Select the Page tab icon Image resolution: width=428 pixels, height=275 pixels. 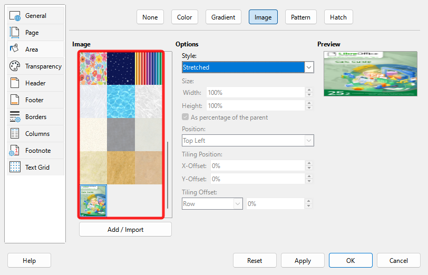click(x=15, y=33)
